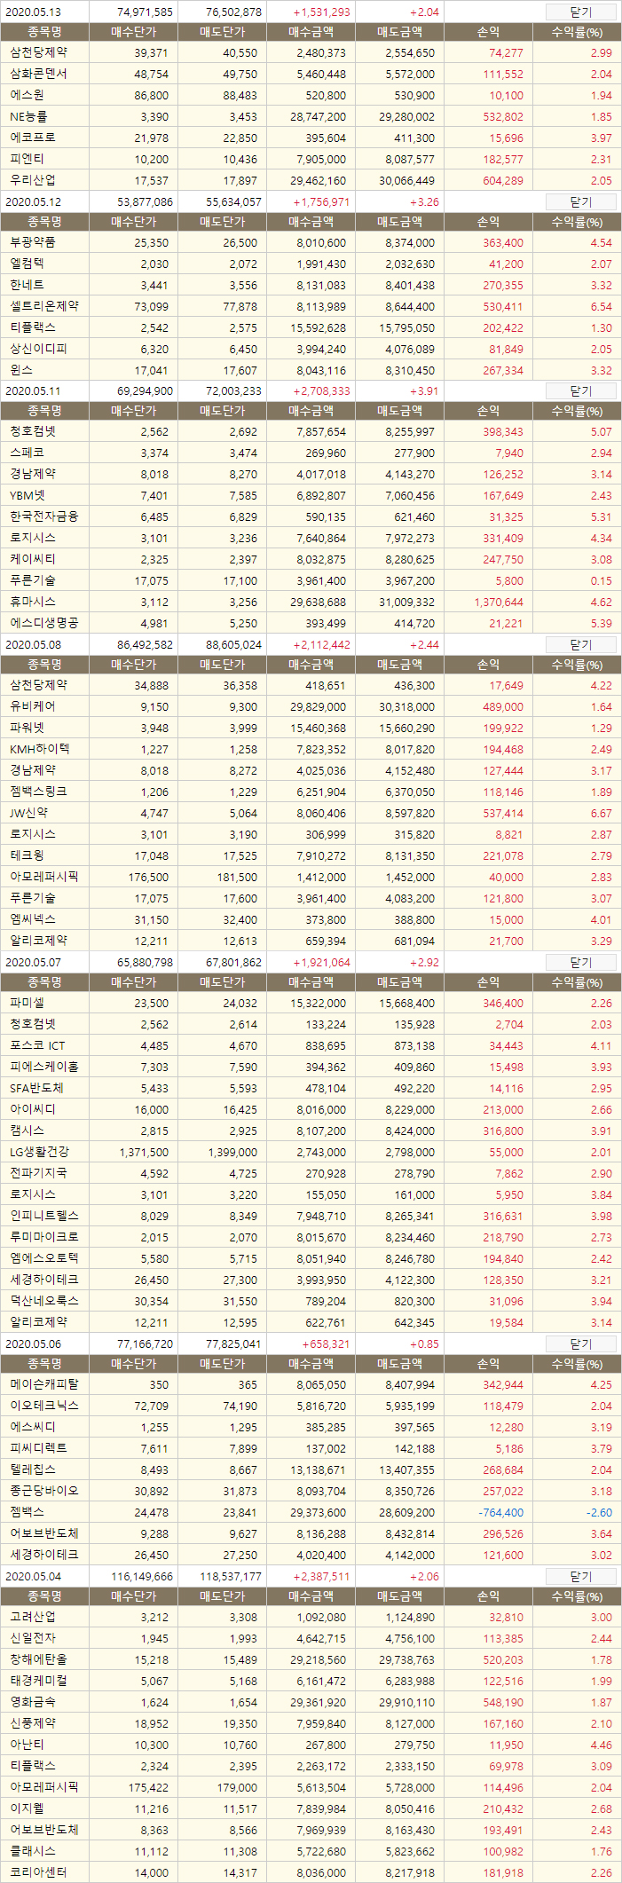Select stock name 삼화콘덴서

[38, 74]
